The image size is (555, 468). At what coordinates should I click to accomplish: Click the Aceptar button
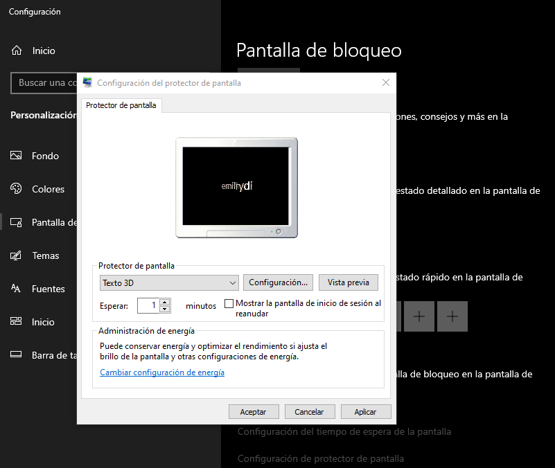(253, 412)
